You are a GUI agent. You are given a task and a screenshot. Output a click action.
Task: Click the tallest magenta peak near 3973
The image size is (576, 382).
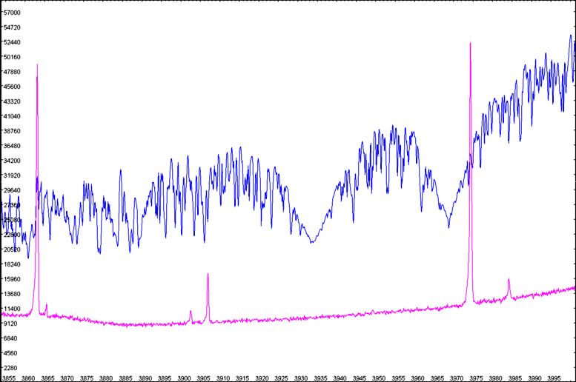tap(470, 46)
